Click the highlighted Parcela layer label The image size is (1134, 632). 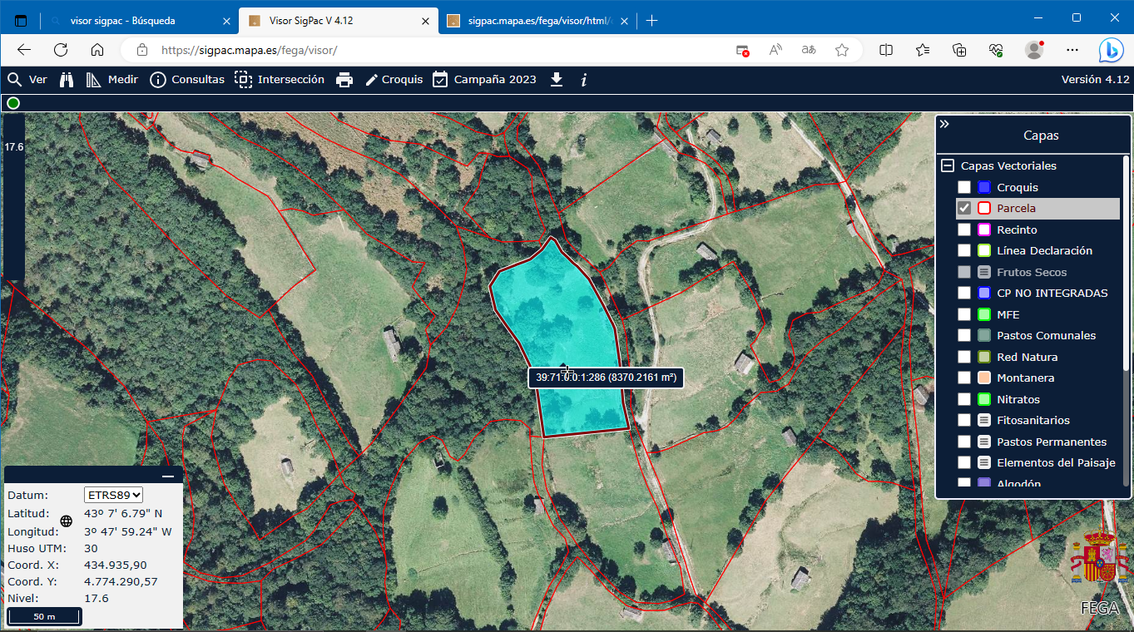pyautogui.click(x=1016, y=208)
